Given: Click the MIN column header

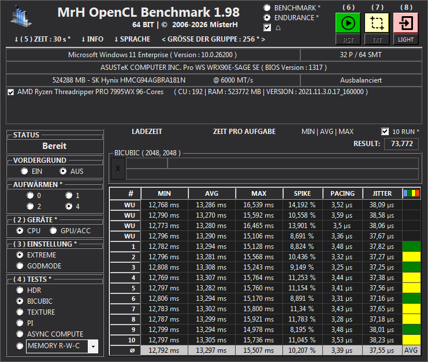Looking at the screenshot, I should pyautogui.click(x=164, y=193).
